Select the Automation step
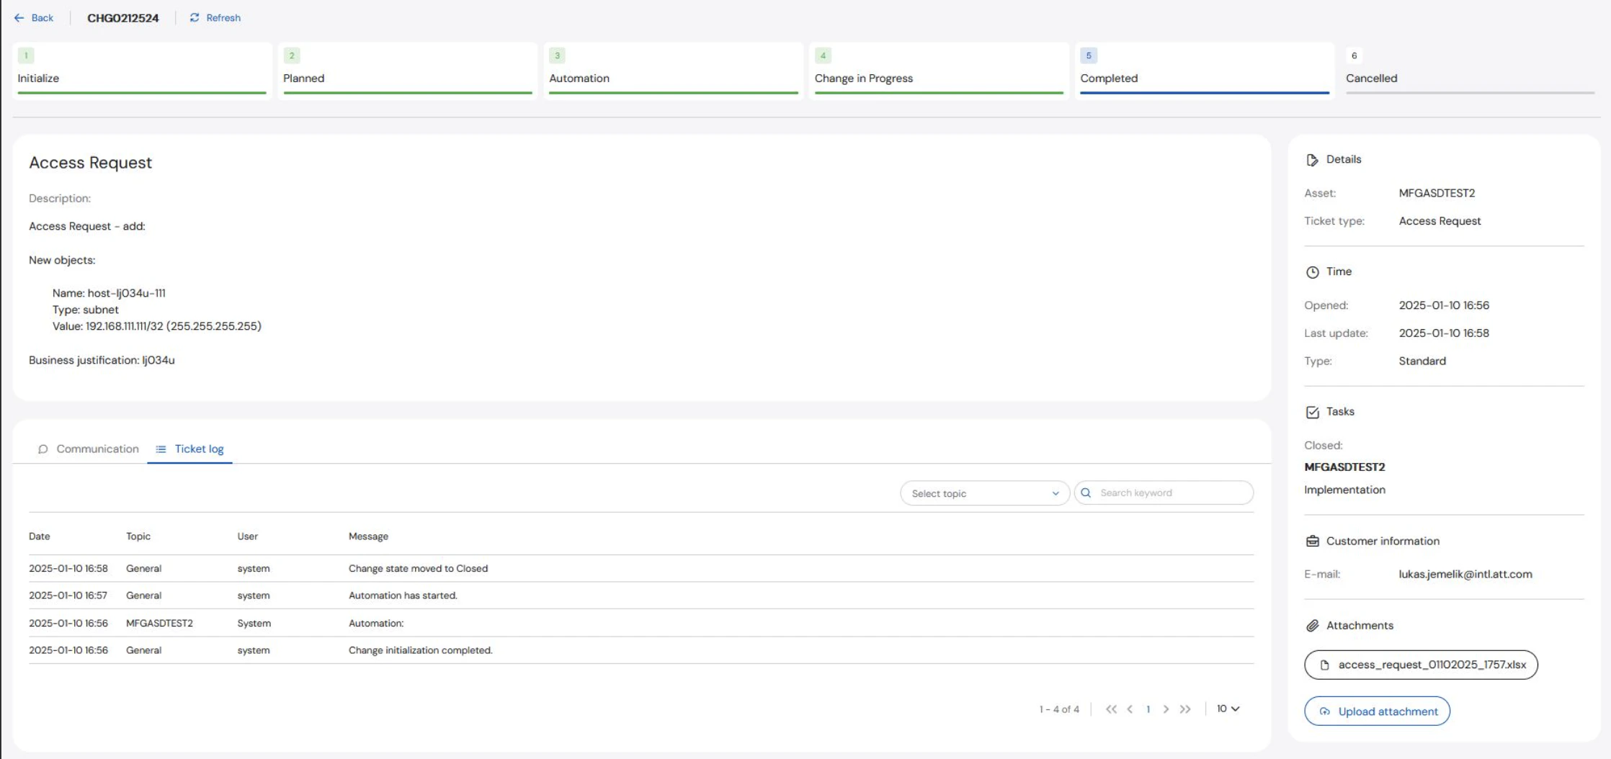The height and width of the screenshot is (759, 1611). [x=674, y=71]
